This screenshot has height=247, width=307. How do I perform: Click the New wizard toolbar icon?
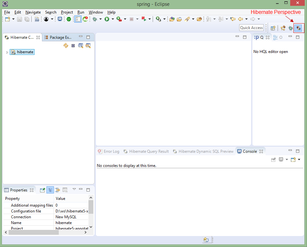(8, 19)
